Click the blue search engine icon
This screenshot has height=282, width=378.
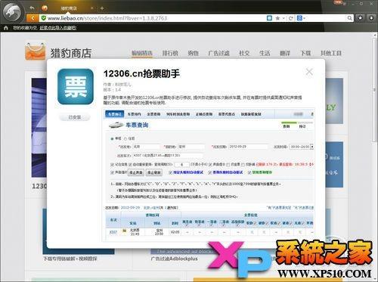(x=299, y=18)
